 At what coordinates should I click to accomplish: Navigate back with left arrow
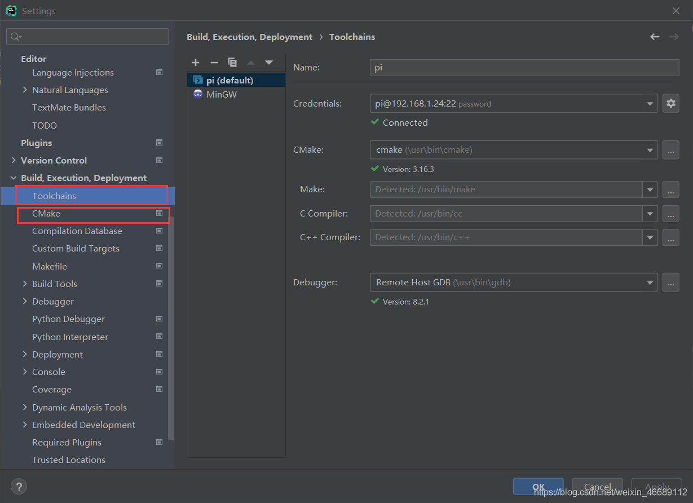[655, 37]
